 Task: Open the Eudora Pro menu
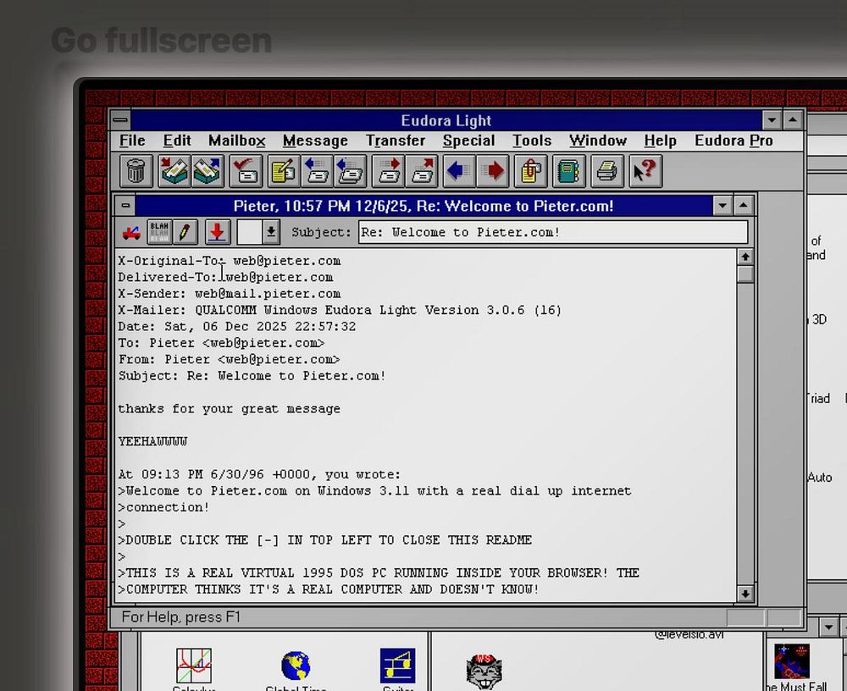click(x=734, y=141)
